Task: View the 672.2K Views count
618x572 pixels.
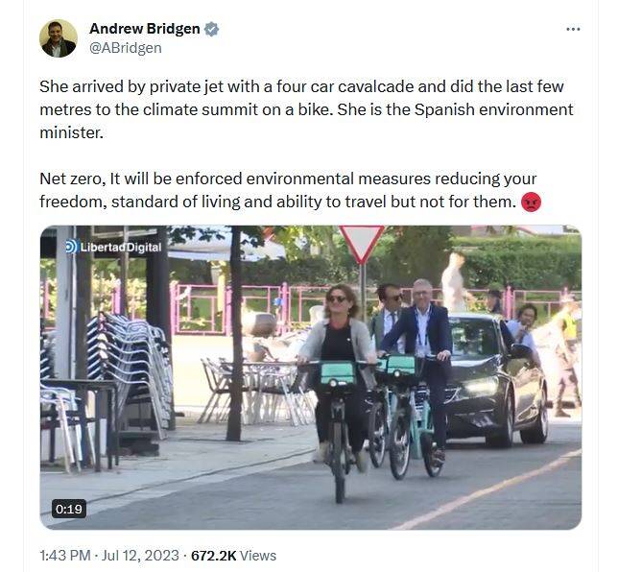Action: click(234, 555)
